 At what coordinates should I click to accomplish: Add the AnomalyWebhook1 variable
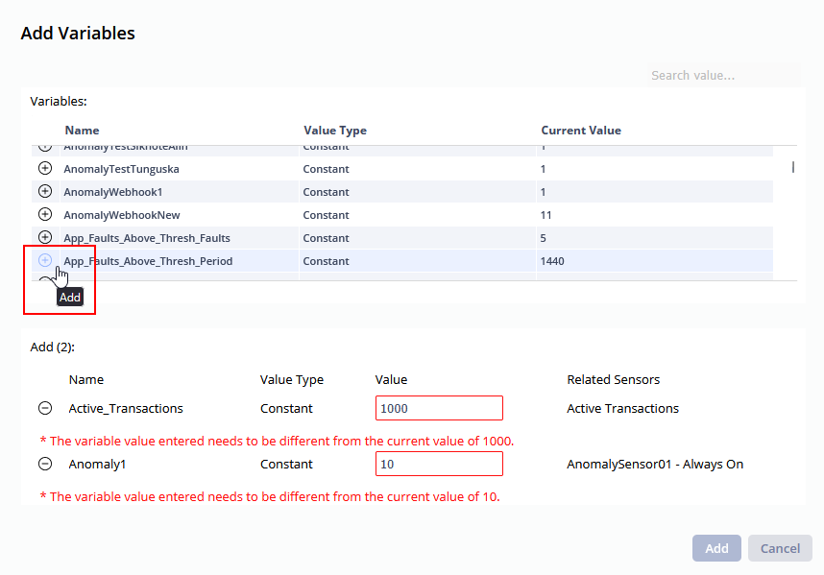click(44, 191)
